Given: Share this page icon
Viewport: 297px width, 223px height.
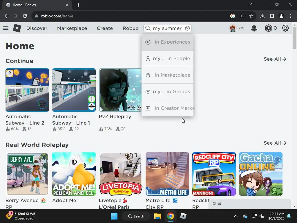Looking at the screenshot, I should (242, 16).
